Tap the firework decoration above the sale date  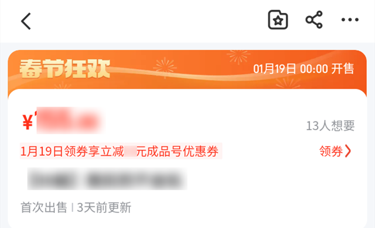click(238, 56)
